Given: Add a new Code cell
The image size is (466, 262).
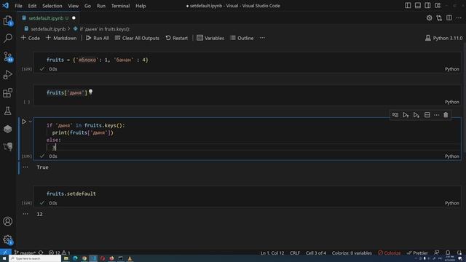Looking at the screenshot, I should [31, 38].
